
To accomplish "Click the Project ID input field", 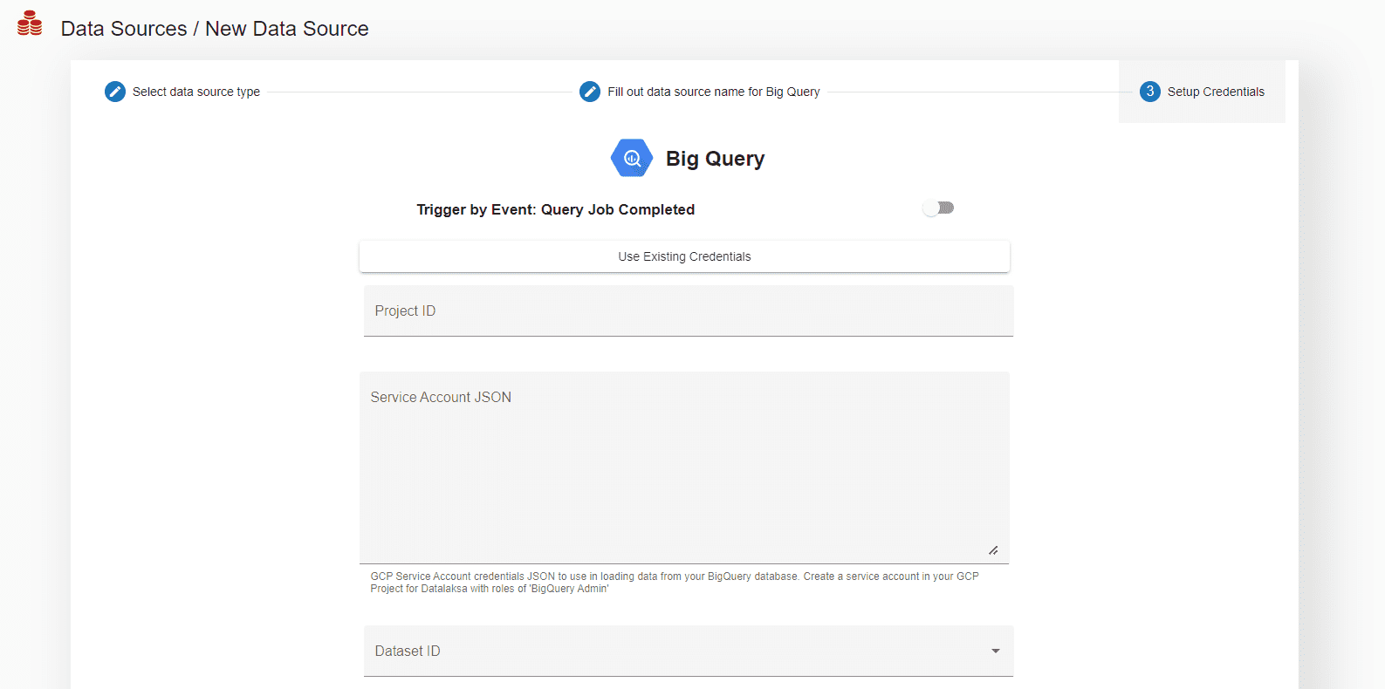I will coord(689,311).
